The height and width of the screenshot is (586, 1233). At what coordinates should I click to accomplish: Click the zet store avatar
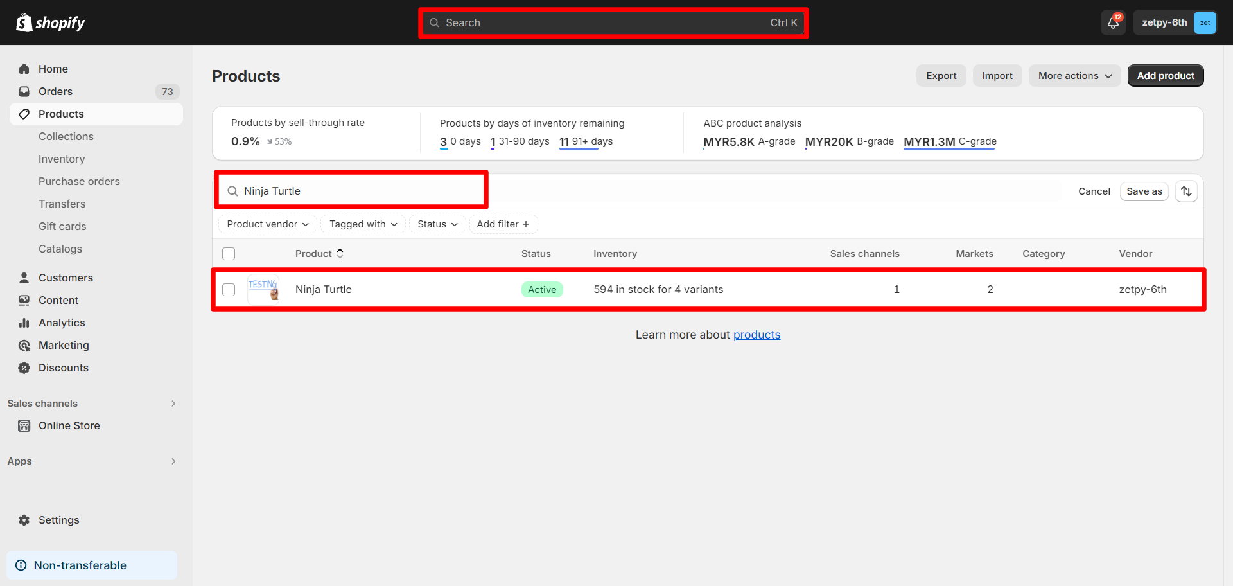(1205, 22)
